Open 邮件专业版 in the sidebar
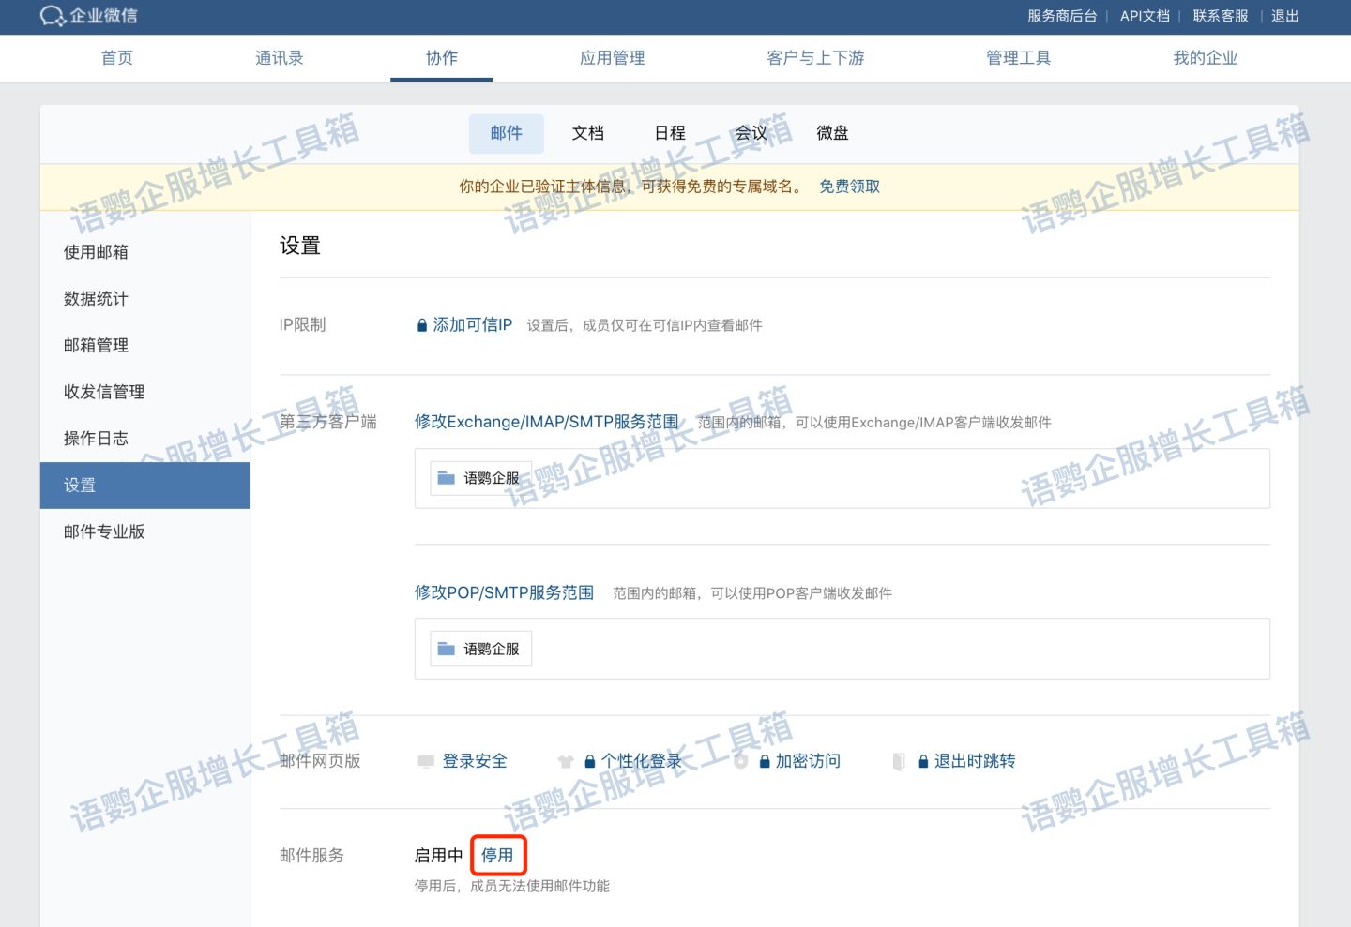This screenshot has width=1351, height=927. 104,531
